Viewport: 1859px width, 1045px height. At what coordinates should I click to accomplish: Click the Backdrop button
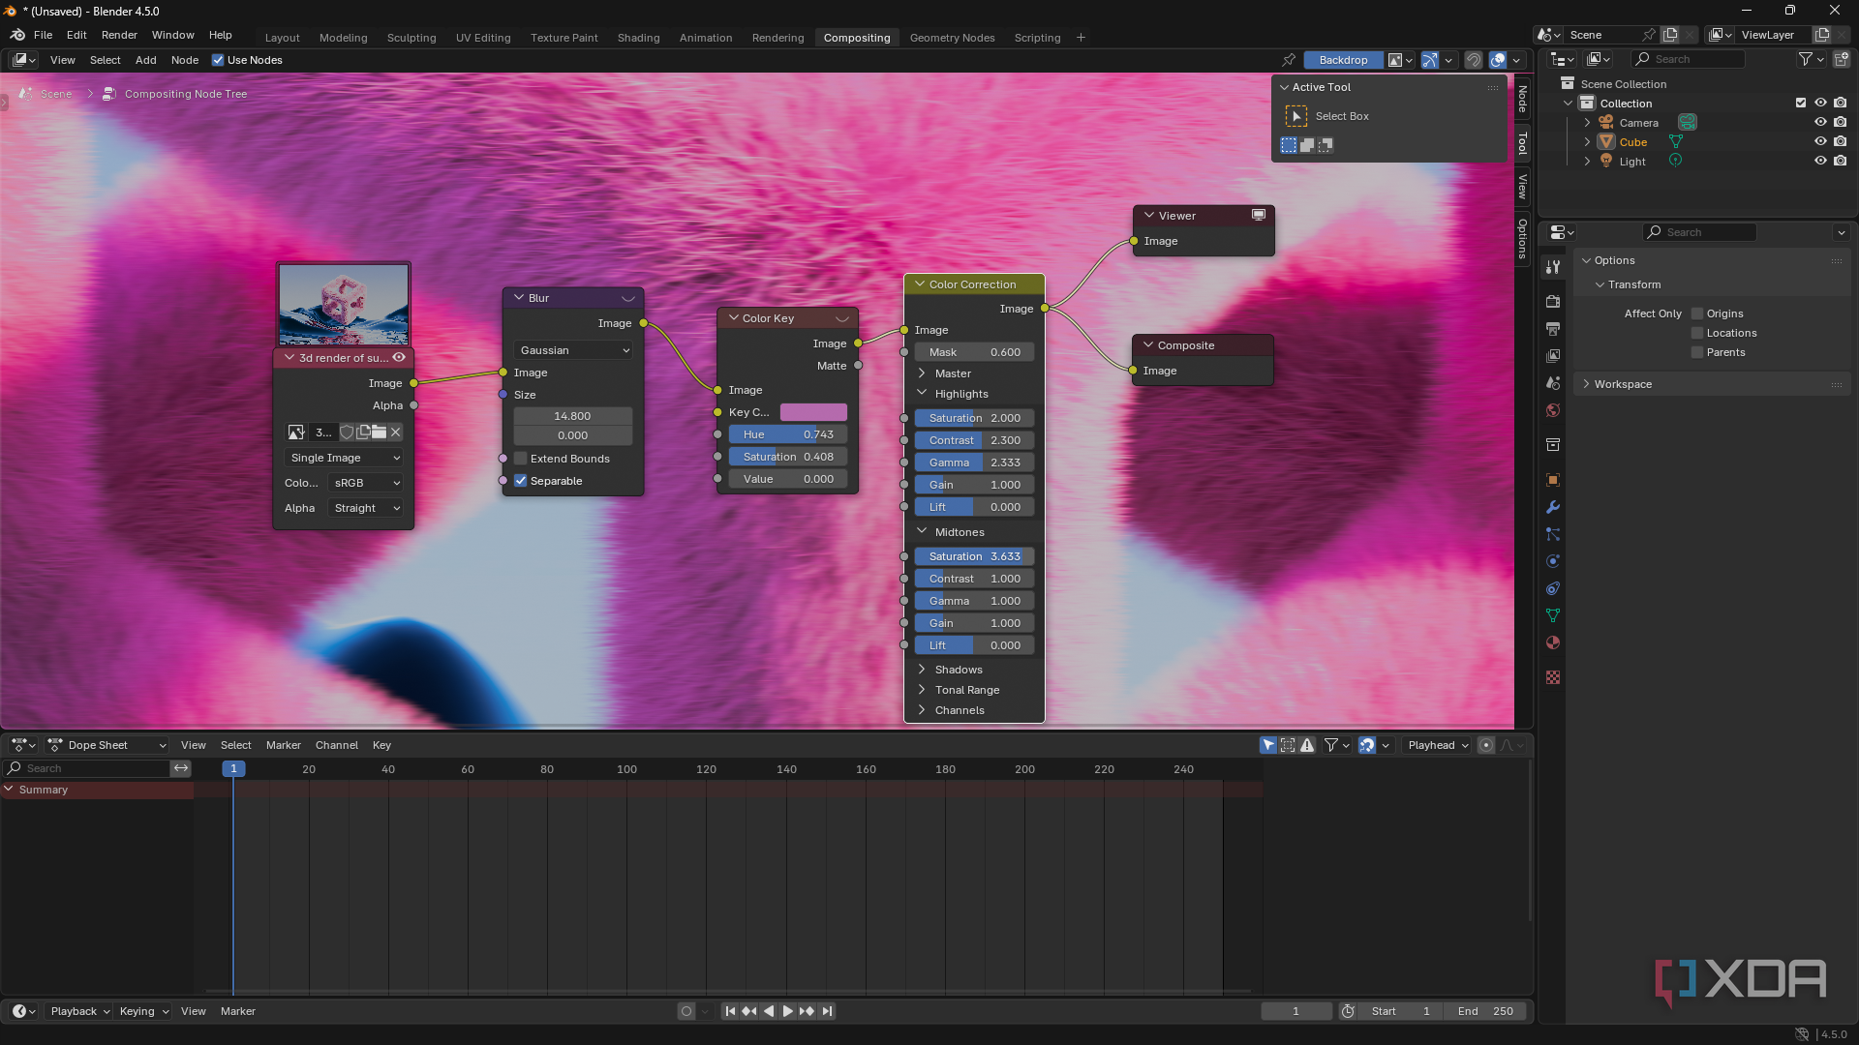pyautogui.click(x=1343, y=60)
